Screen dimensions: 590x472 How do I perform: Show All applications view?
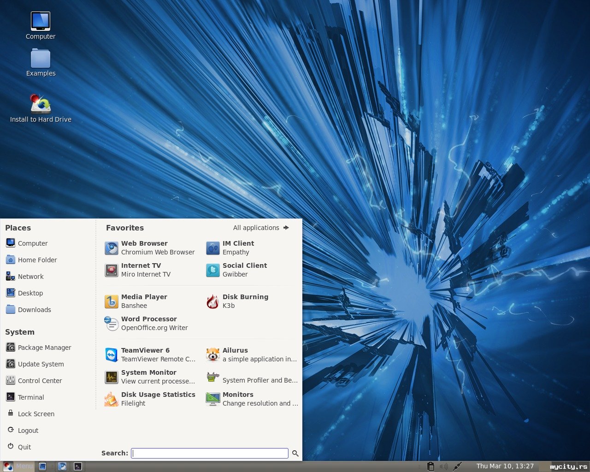pos(261,228)
